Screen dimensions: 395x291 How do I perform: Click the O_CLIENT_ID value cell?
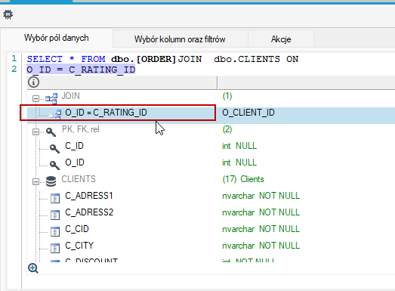[x=248, y=113]
